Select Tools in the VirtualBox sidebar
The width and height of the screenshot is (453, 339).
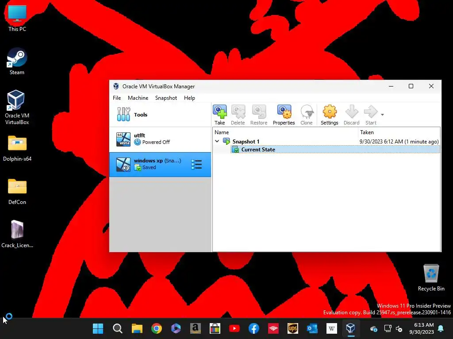pyautogui.click(x=160, y=114)
